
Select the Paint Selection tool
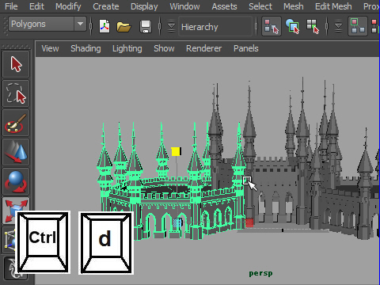(16, 123)
